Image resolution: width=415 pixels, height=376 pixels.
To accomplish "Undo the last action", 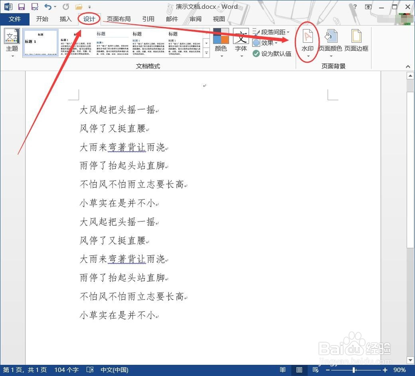I will point(48,6).
